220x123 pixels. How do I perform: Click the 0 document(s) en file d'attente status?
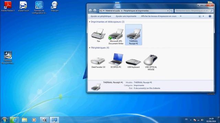[147, 88]
